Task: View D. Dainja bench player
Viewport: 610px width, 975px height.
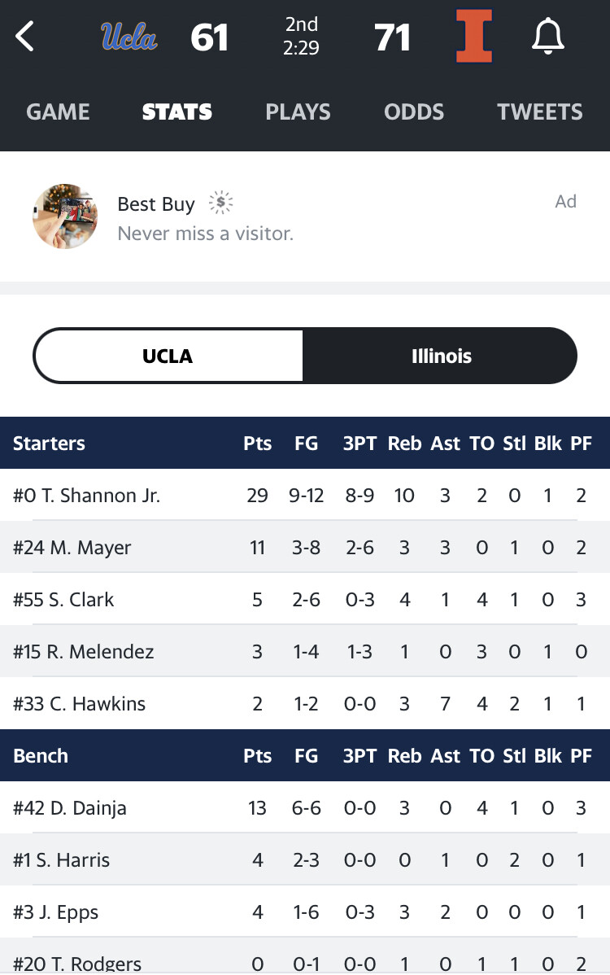Action: click(x=70, y=808)
